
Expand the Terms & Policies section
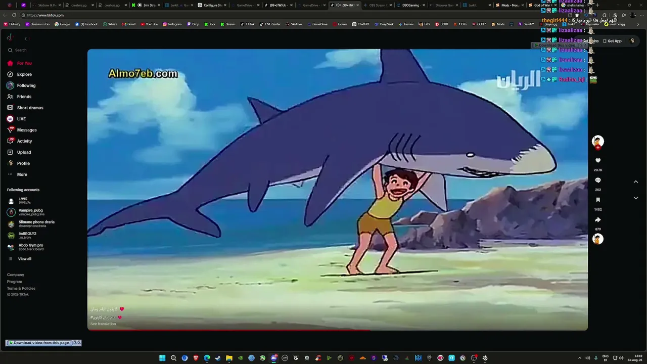[x=21, y=288]
